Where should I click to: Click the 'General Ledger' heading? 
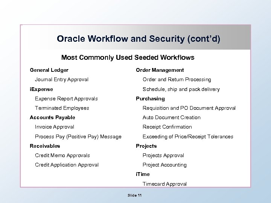(49, 70)
